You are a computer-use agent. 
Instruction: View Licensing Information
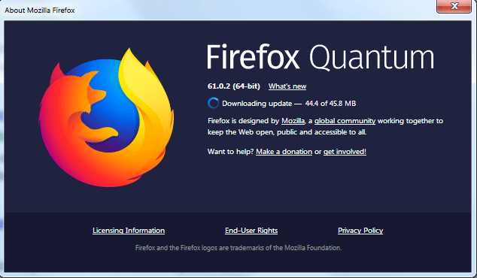(129, 231)
